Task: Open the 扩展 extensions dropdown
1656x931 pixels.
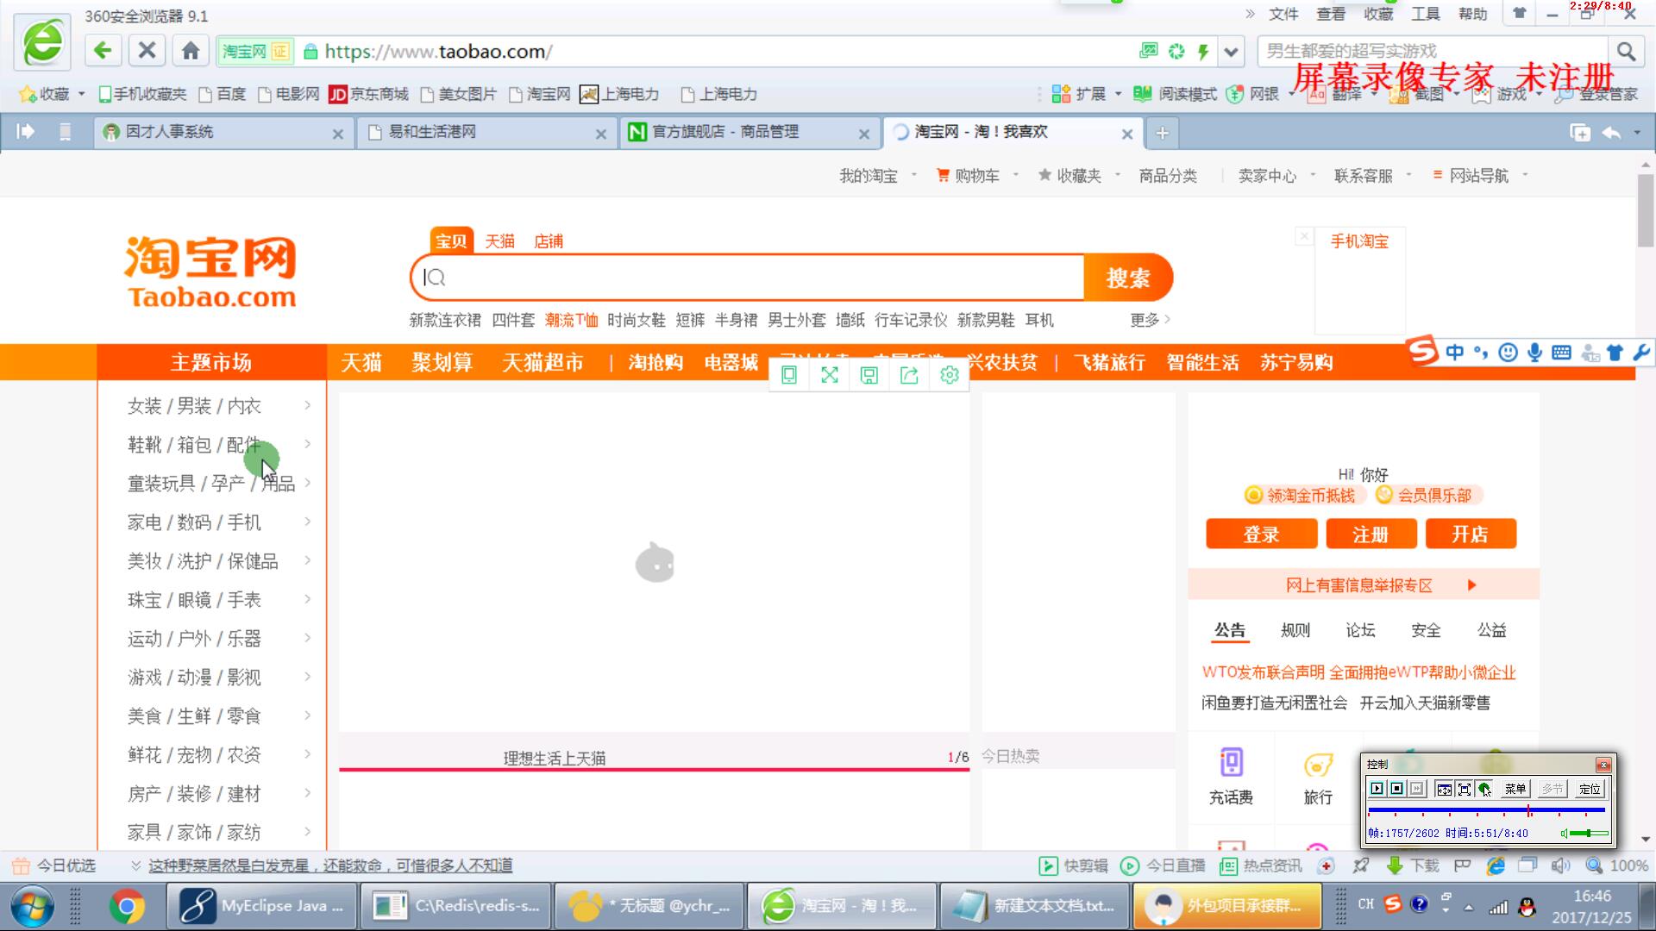Action: 1087,94
